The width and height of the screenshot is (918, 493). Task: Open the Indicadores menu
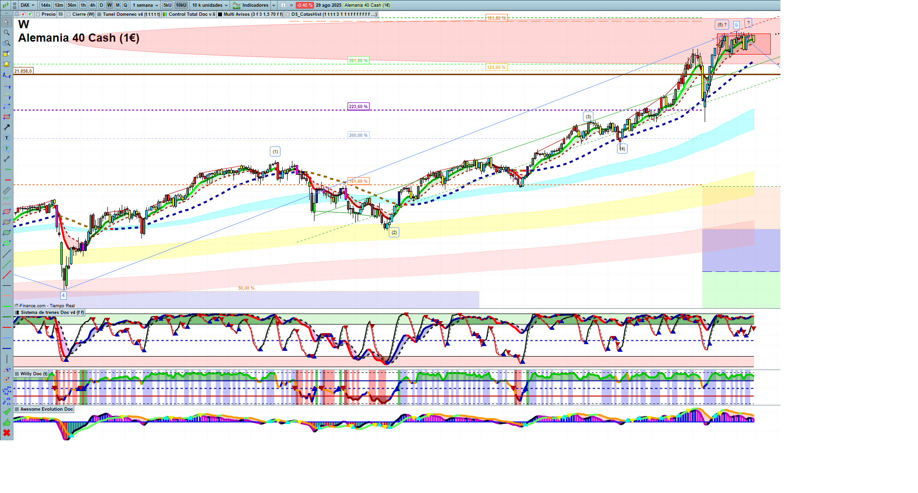click(x=251, y=5)
